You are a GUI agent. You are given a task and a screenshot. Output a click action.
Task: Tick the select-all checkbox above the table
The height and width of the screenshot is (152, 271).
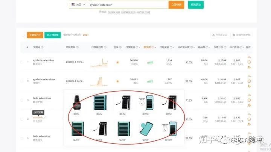(x=23, y=35)
